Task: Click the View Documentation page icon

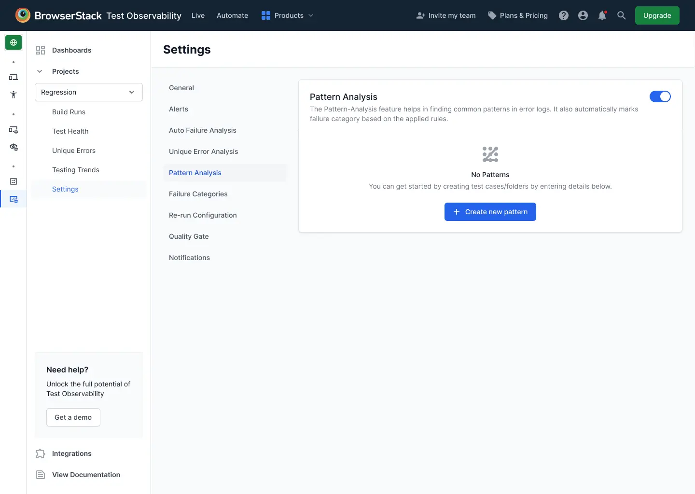Action: 41,475
